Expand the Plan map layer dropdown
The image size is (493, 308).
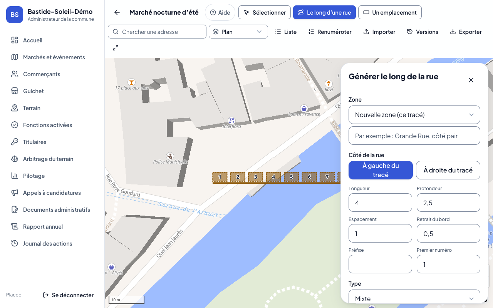click(x=238, y=32)
